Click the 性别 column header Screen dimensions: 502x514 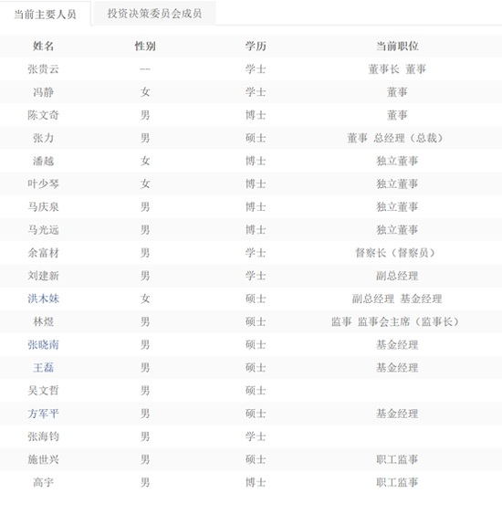(145, 46)
